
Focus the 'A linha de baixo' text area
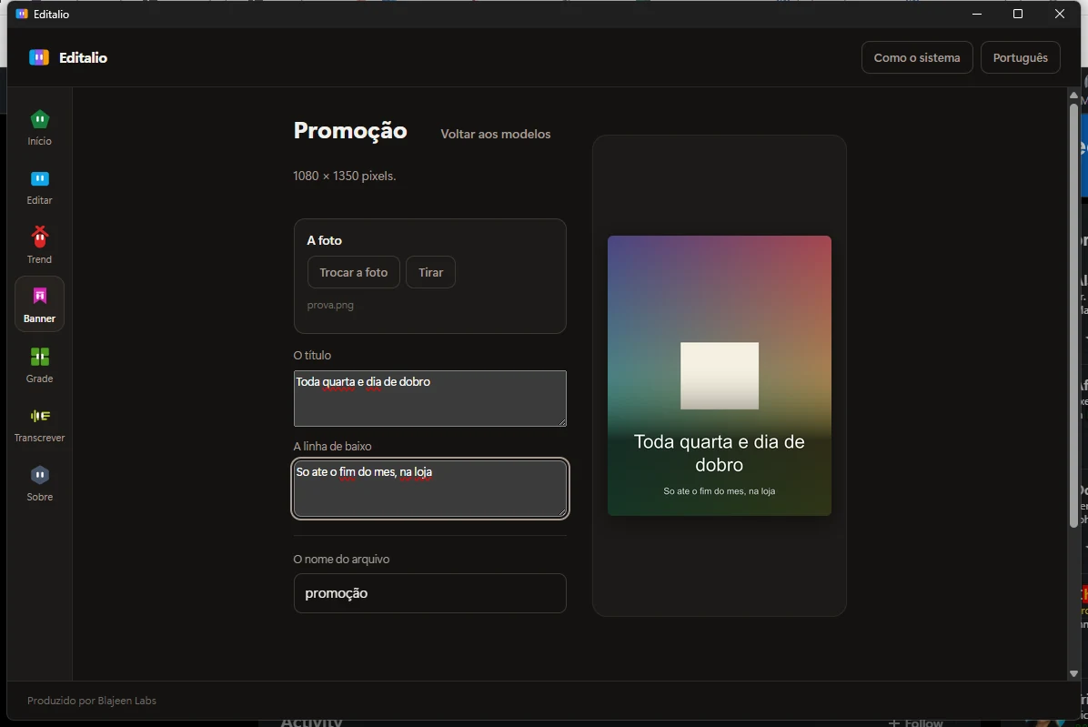click(x=429, y=489)
